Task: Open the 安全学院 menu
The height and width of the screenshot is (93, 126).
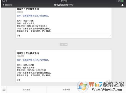Action: coord(66,90)
